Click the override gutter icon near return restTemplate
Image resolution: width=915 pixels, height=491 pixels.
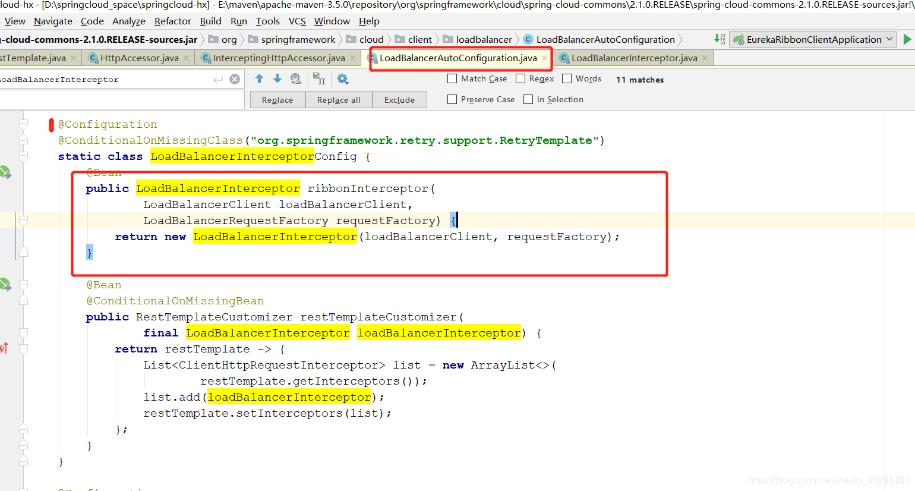tap(4, 348)
